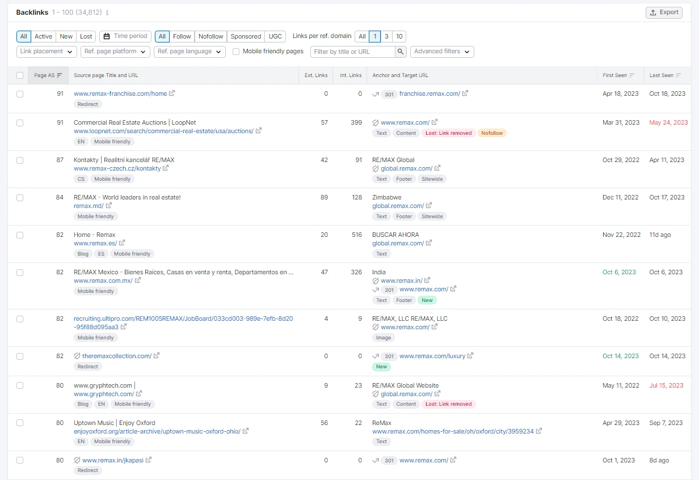Open external link icon next to www.gryphtech.com/

click(x=139, y=394)
